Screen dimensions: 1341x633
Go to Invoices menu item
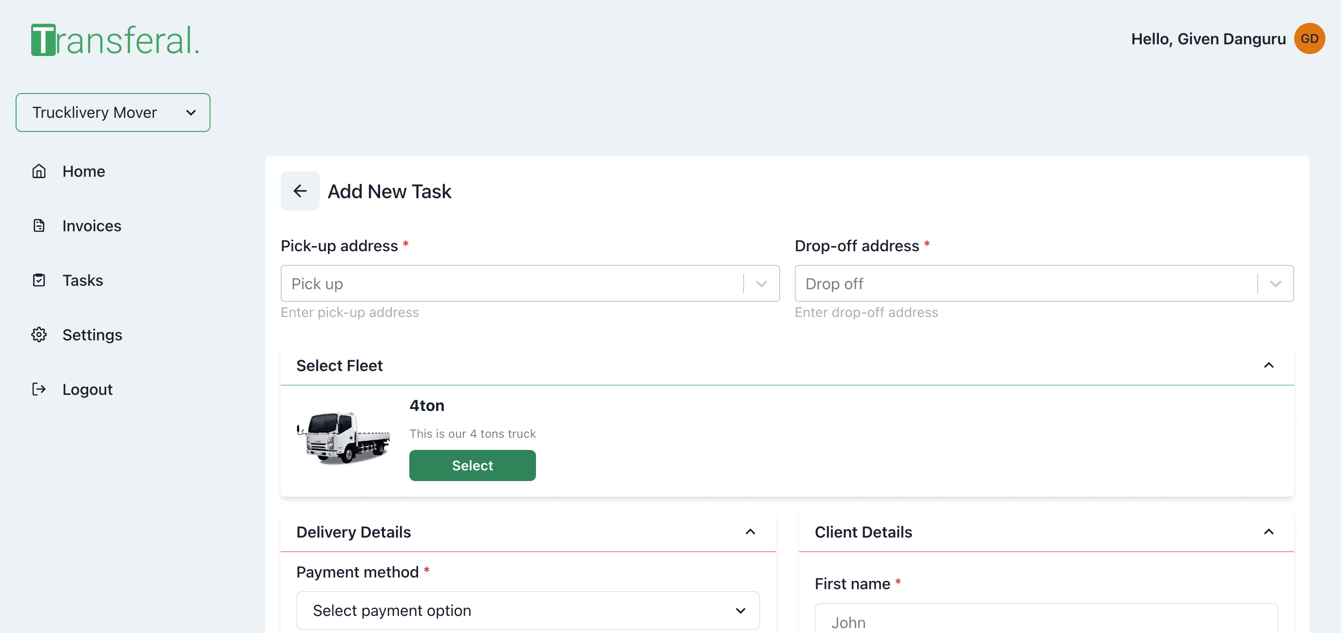click(x=92, y=226)
